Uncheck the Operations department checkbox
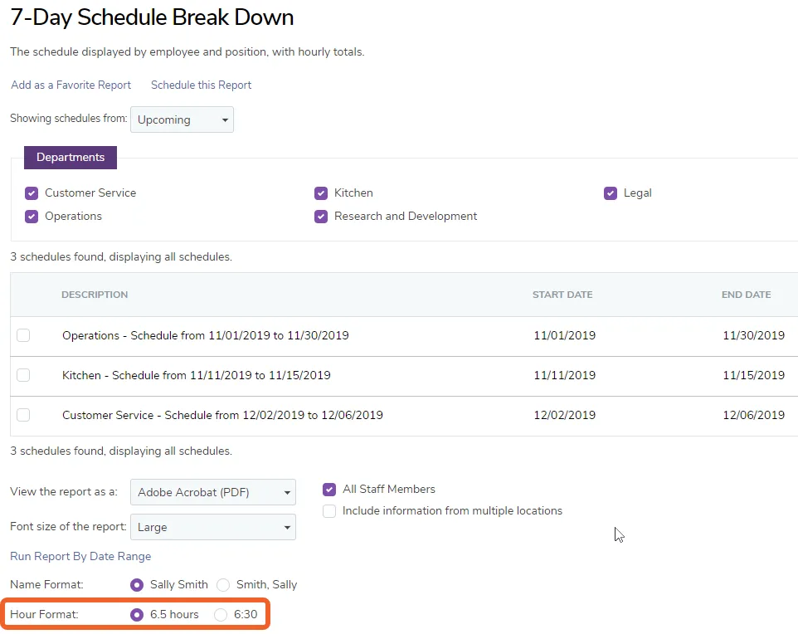798x634 pixels. [32, 217]
